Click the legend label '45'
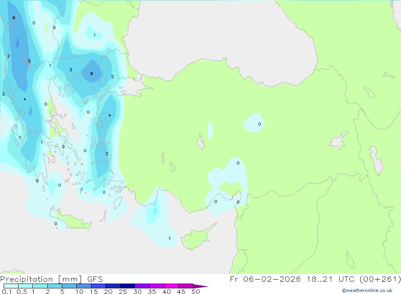 click(181, 292)
